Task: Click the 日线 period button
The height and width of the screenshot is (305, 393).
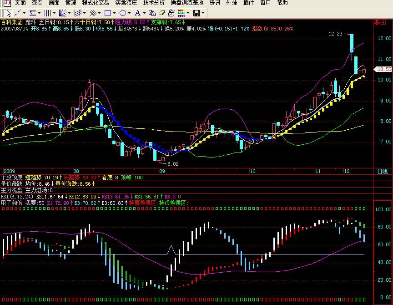Action: click(x=383, y=171)
